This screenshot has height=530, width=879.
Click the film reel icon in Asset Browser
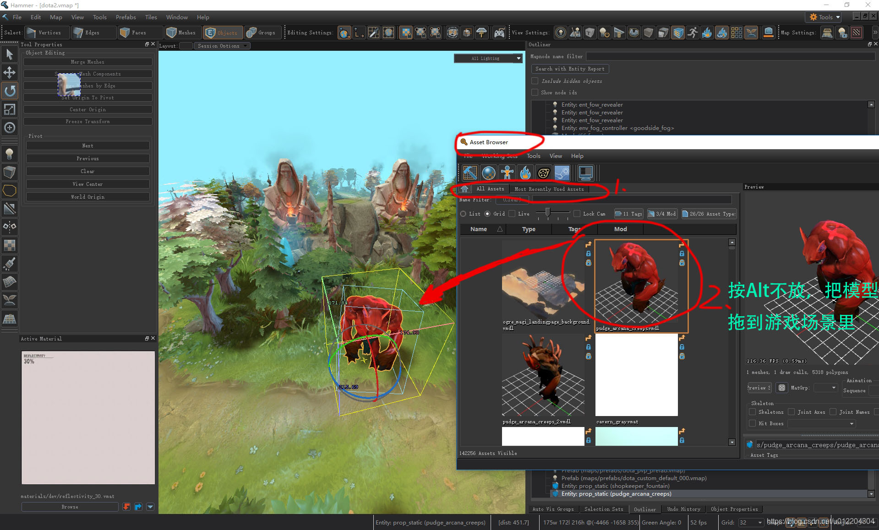point(544,173)
